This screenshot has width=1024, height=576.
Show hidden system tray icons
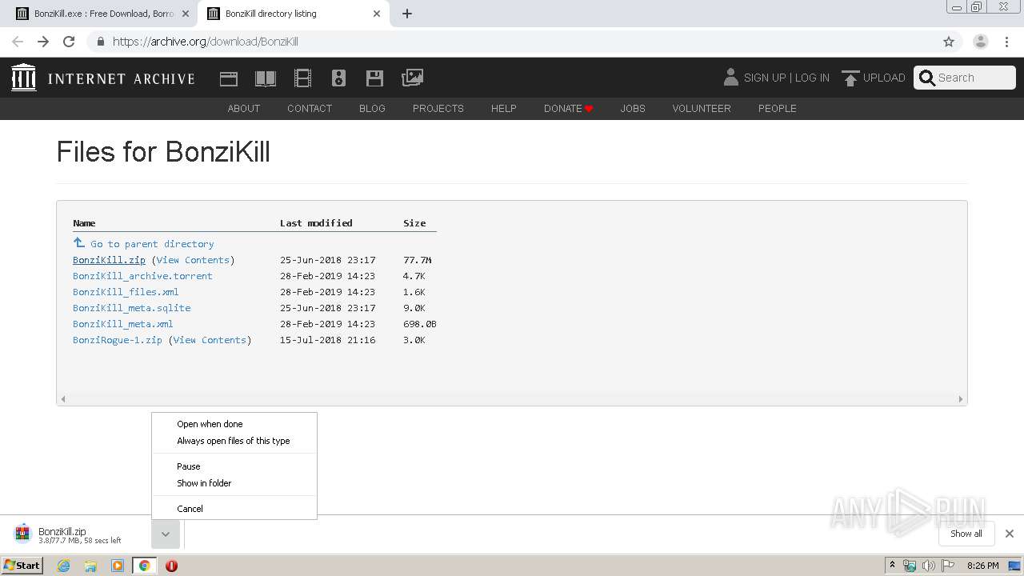click(x=892, y=566)
